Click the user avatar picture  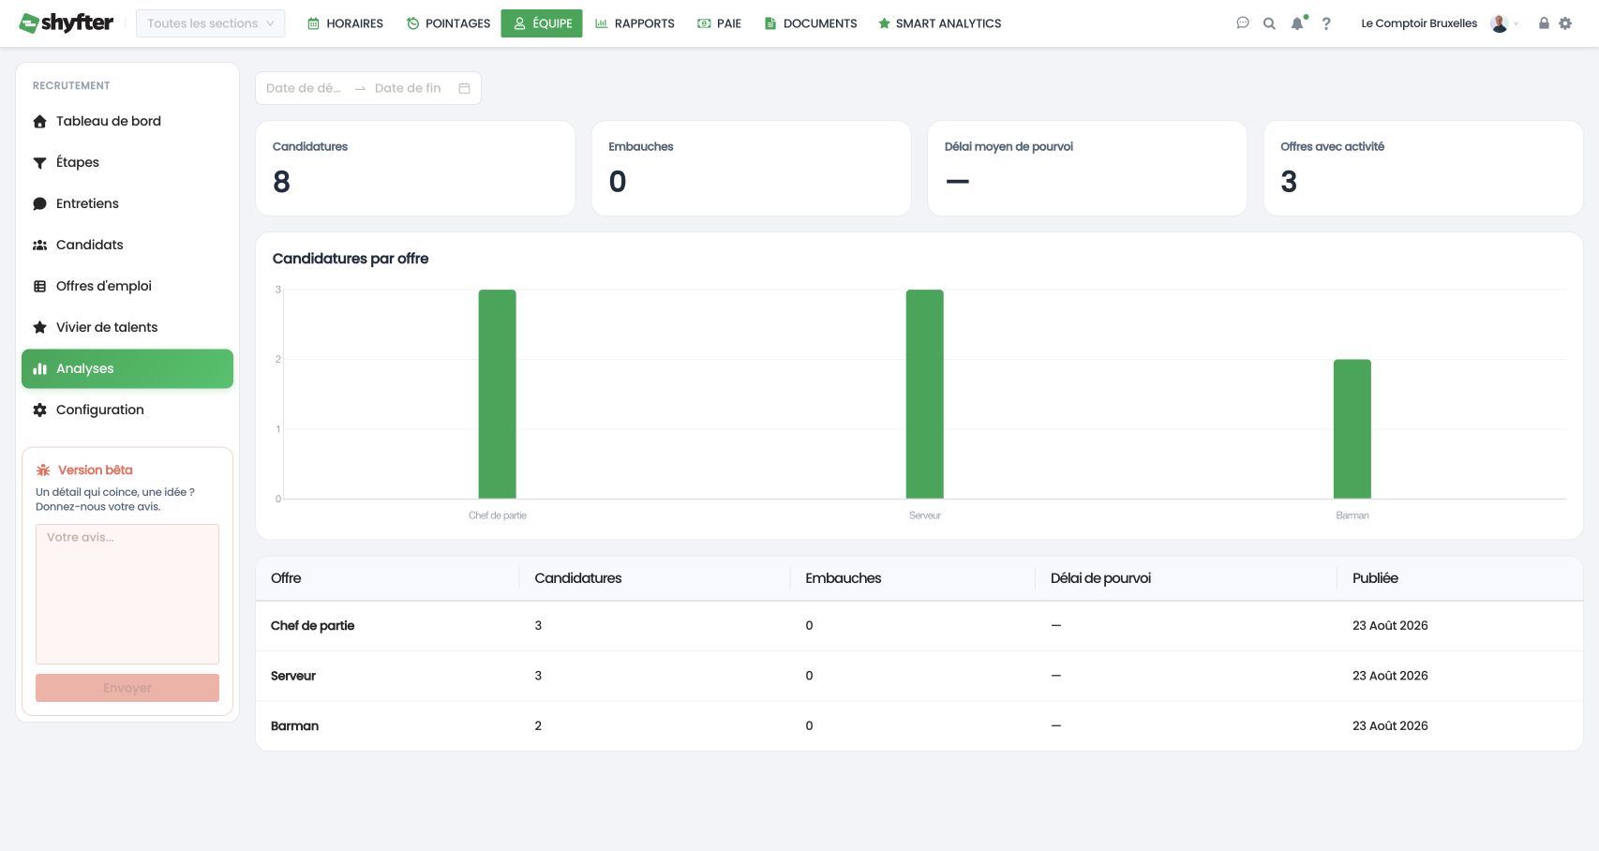pyautogui.click(x=1499, y=23)
